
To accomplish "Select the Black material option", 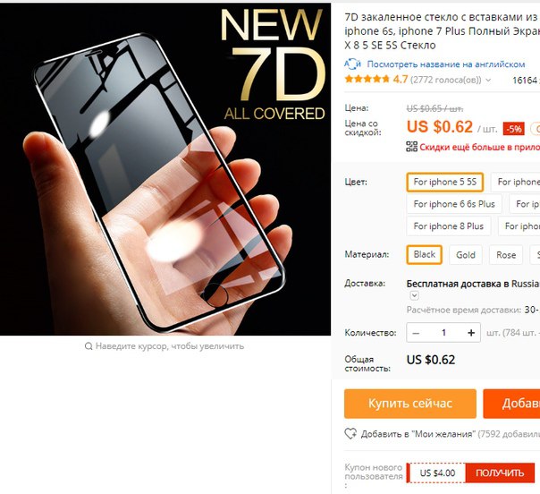I will tap(425, 255).
